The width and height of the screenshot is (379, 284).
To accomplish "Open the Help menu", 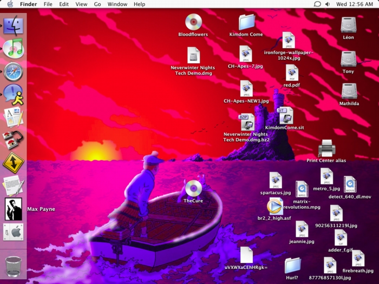I will pyautogui.click(x=140, y=4).
